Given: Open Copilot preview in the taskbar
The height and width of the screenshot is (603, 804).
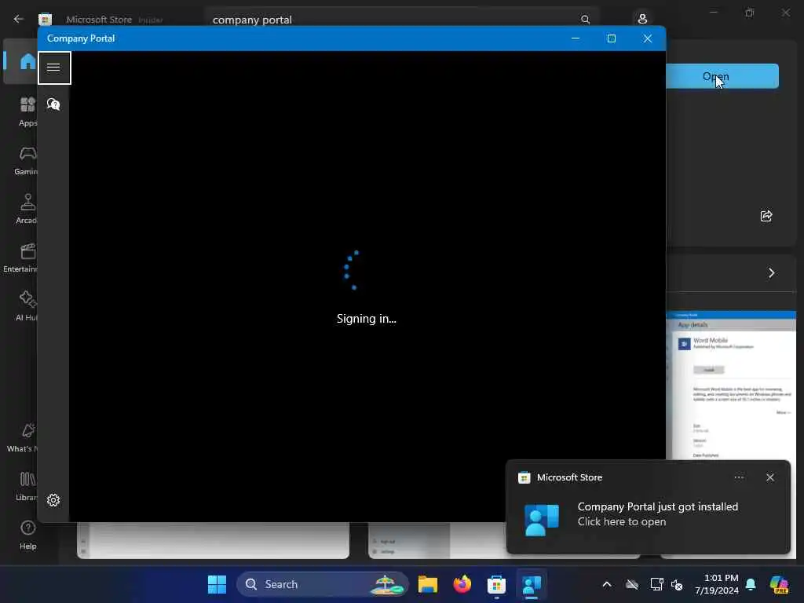Looking at the screenshot, I should coord(779,584).
